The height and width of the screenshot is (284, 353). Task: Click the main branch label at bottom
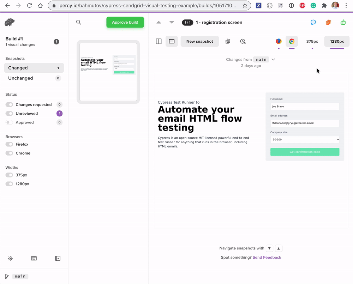(20, 276)
